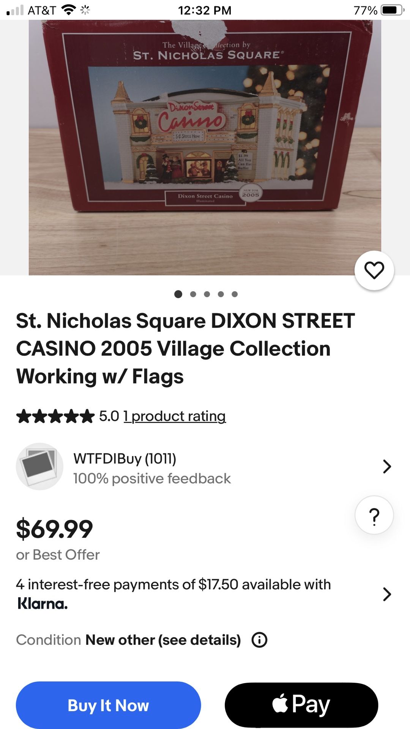Tap the question mark help button
Viewport: 410px width, 729px height.
coord(374,516)
